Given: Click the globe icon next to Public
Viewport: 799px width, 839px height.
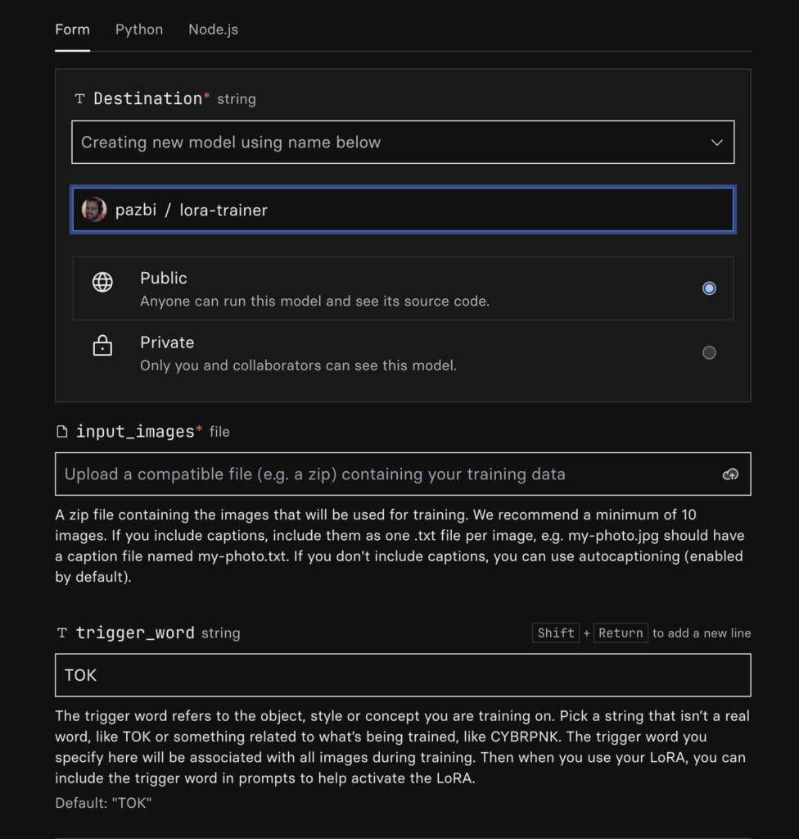Looking at the screenshot, I should 102,282.
